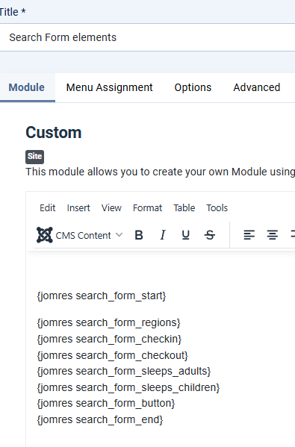Click the text {jomres search_form_end}
The width and height of the screenshot is (295, 447).
(100, 420)
